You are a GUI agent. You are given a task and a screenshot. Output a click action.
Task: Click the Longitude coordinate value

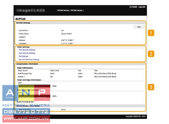(x=68, y=44)
